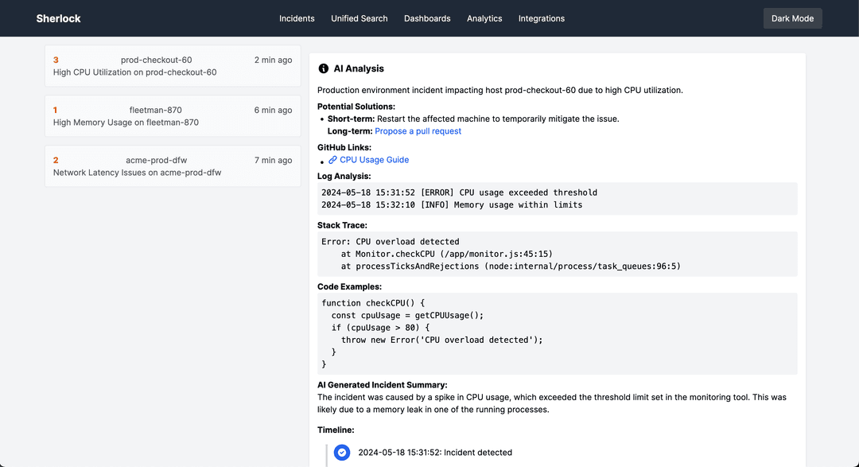Click the AI Analysis heading

click(359, 68)
